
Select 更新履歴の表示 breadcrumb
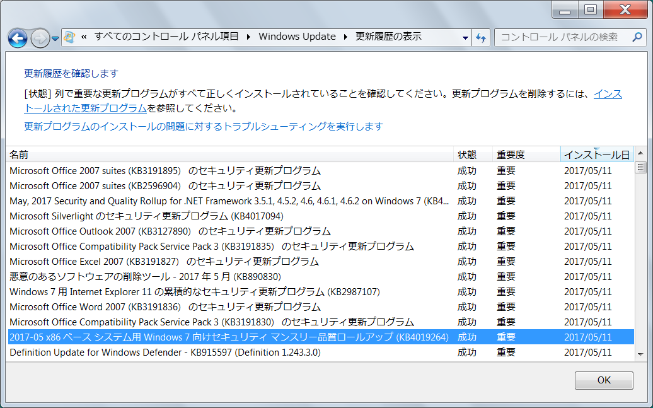388,37
